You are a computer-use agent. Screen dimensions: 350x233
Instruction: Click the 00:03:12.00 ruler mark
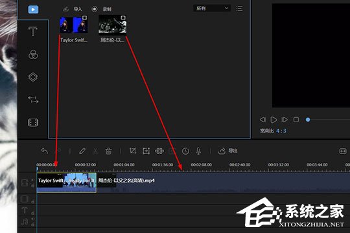pyautogui.click(x=278, y=165)
